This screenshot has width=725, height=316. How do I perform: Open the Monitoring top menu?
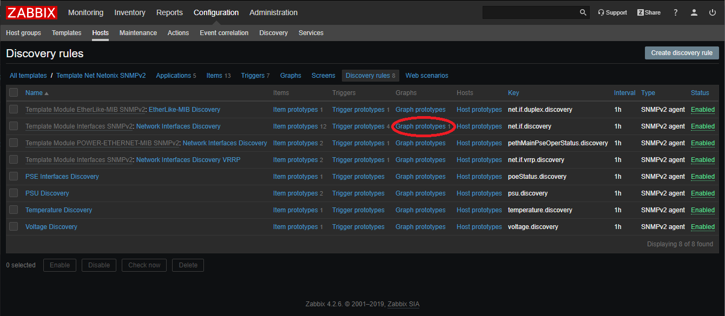tap(85, 12)
